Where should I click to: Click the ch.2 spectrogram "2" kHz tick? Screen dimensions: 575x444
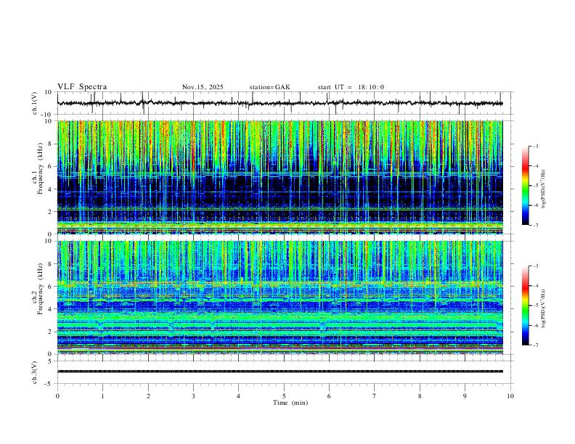(51, 332)
